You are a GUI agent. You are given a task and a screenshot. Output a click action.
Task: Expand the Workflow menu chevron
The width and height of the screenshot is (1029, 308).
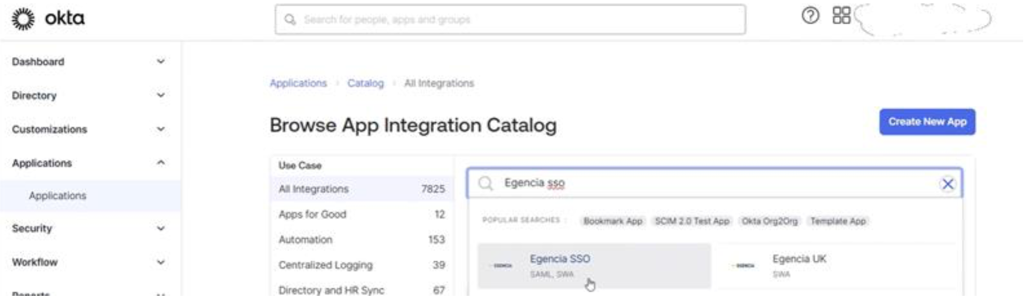click(x=161, y=262)
